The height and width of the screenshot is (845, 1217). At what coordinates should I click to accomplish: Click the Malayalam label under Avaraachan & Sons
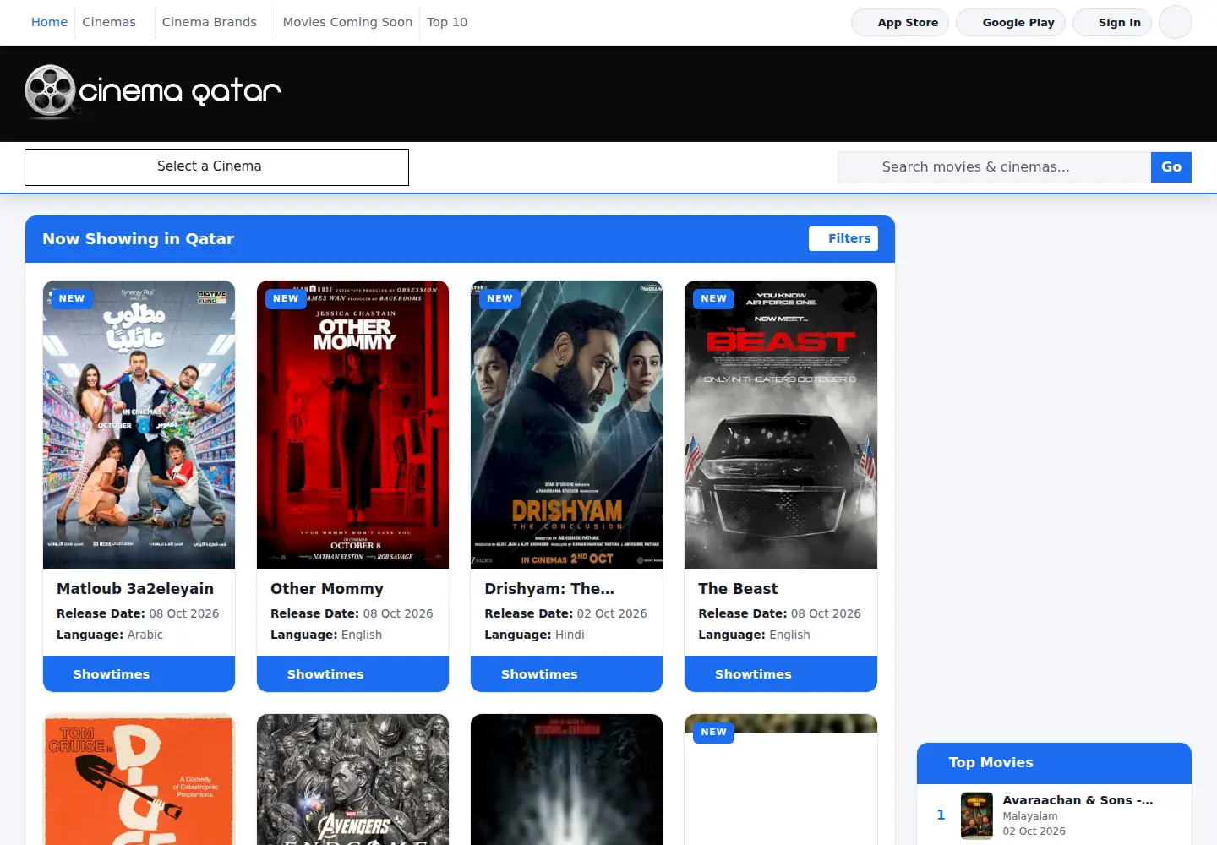pos(1030,816)
